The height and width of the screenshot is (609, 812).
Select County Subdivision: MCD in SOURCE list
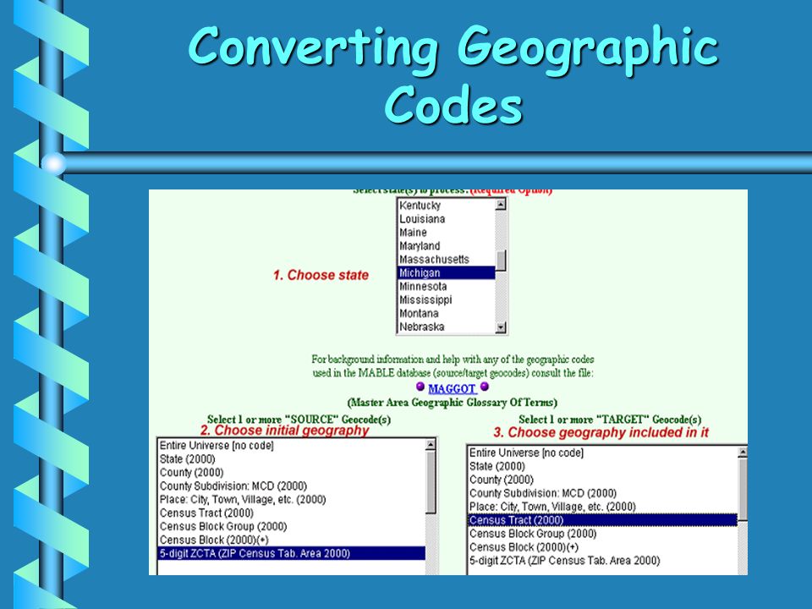(x=291, y=486)
